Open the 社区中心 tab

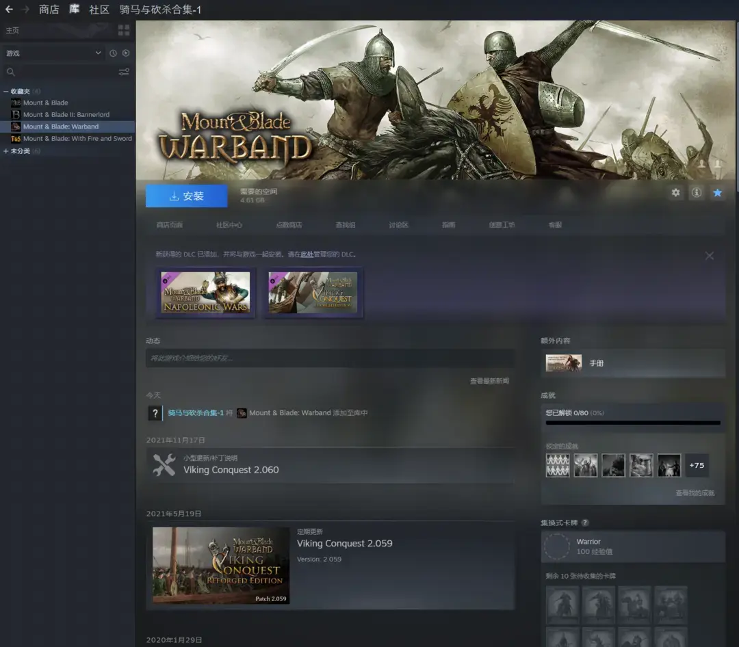pos(229,225)
